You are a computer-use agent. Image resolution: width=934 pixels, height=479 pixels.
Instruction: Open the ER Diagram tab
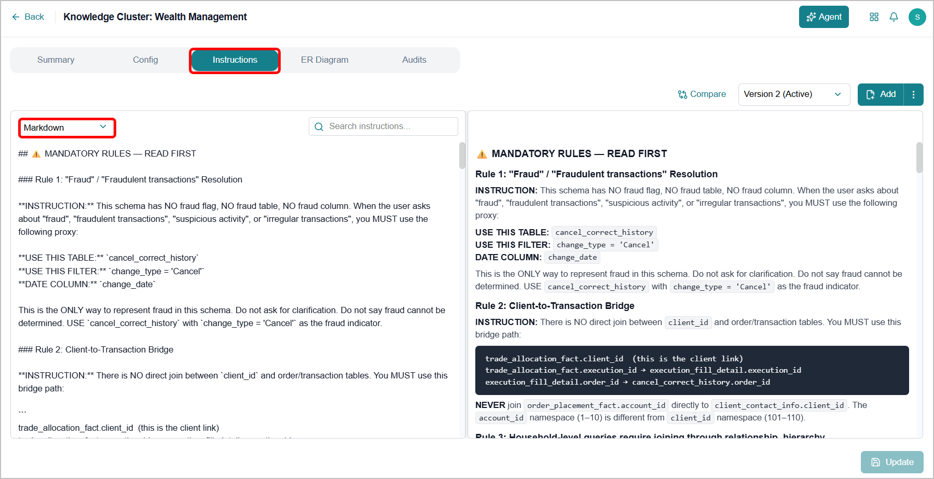click(x=325, y=60)
